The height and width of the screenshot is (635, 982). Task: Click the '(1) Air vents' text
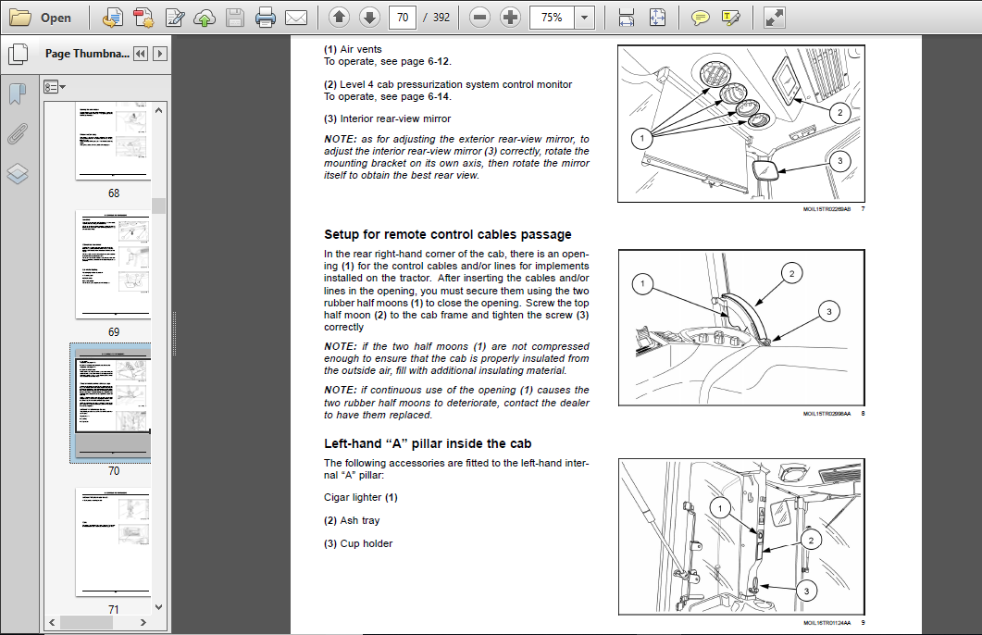click(353, 49)
